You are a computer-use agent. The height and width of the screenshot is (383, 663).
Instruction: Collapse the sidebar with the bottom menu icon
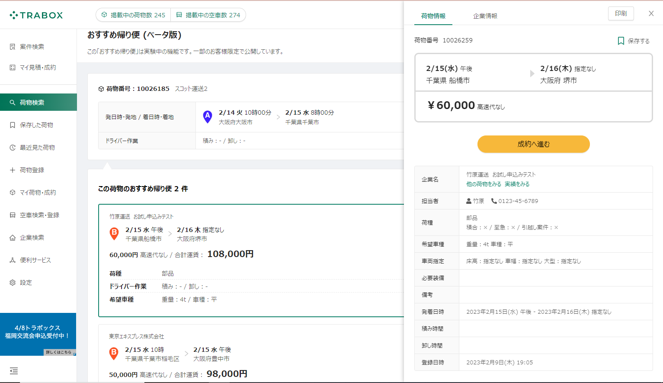[x=14, y=371]
